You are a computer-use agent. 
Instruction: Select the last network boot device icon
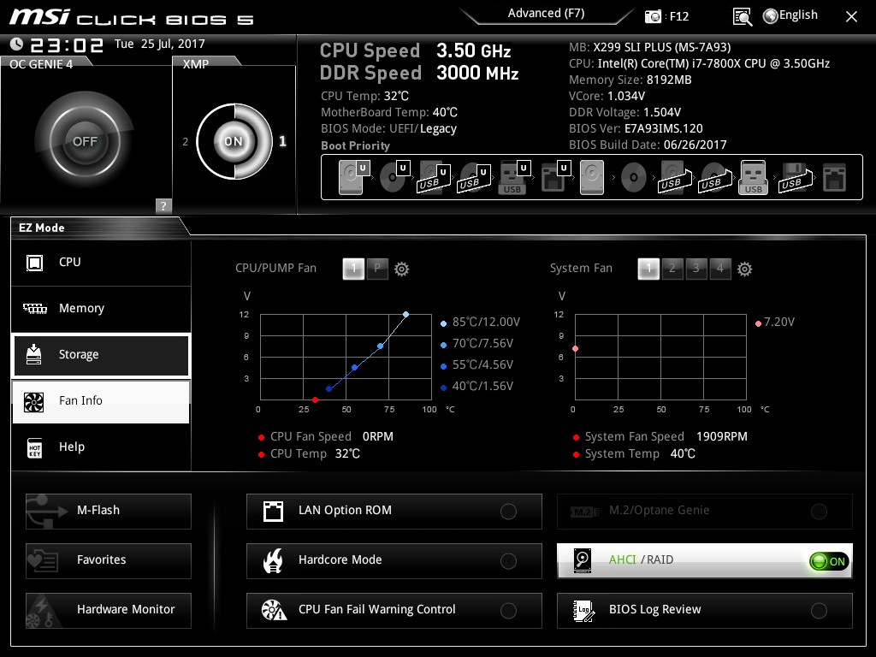(x=834, y=177)
